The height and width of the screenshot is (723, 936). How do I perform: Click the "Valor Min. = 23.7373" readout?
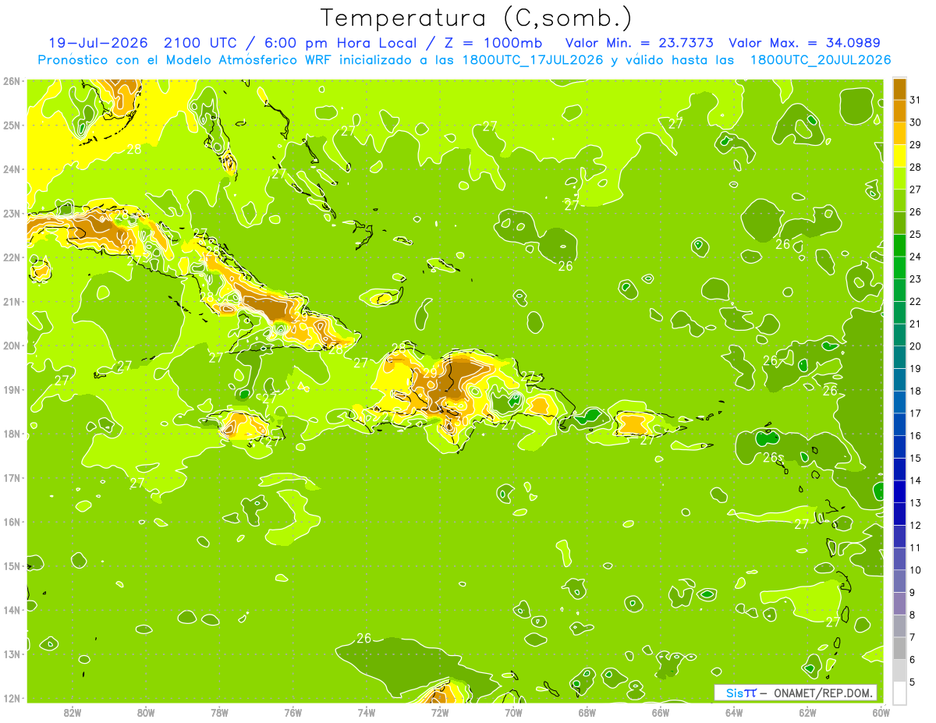639,43
